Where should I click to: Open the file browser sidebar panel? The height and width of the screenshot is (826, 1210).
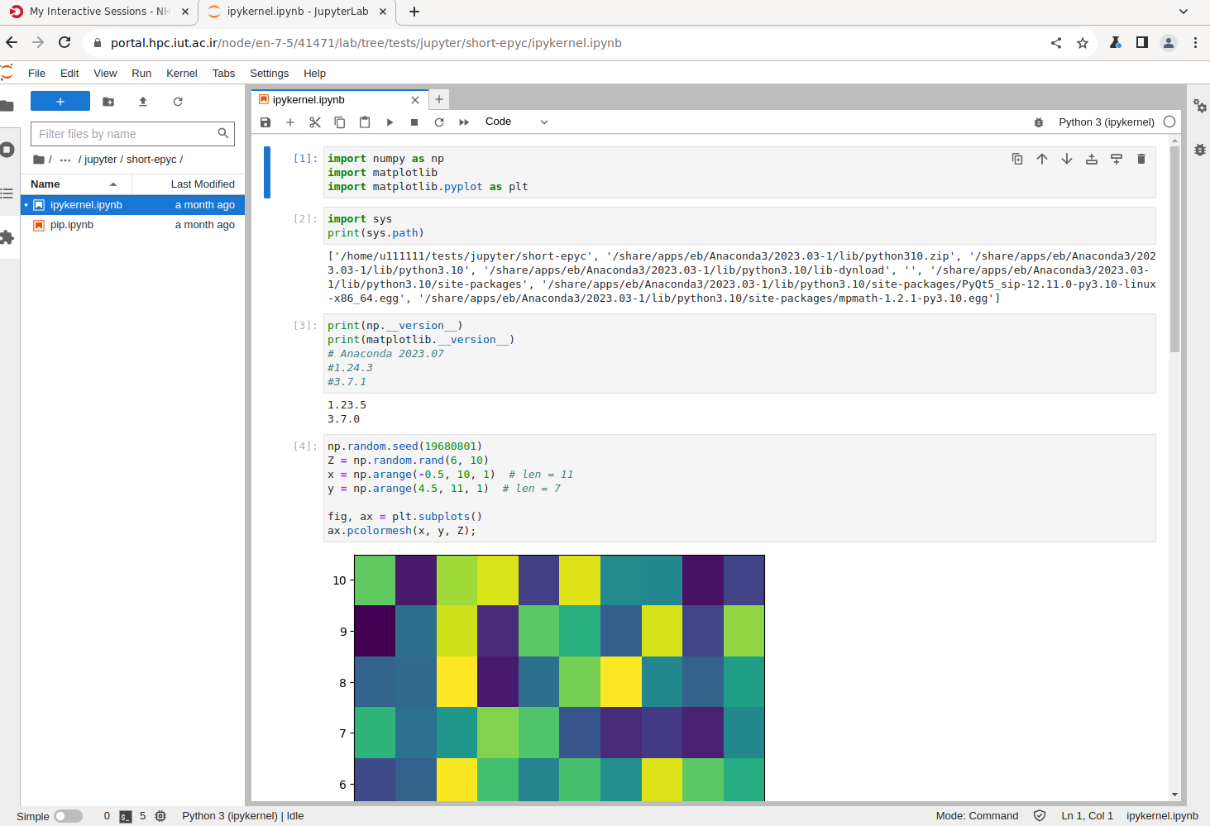point(7,106)
